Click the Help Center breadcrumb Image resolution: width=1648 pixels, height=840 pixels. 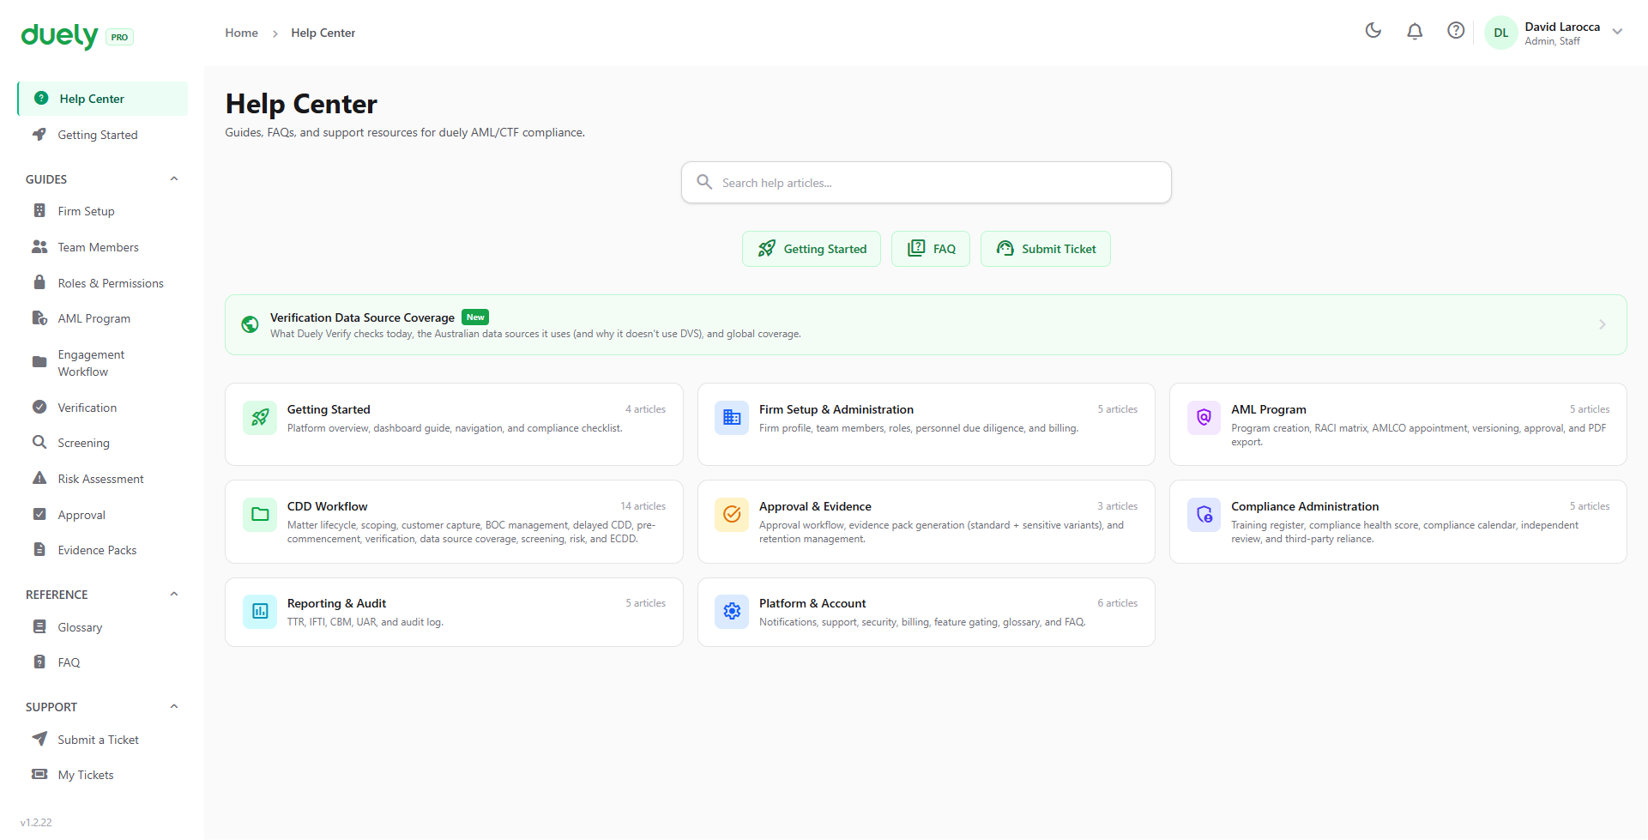click(323, 33)
